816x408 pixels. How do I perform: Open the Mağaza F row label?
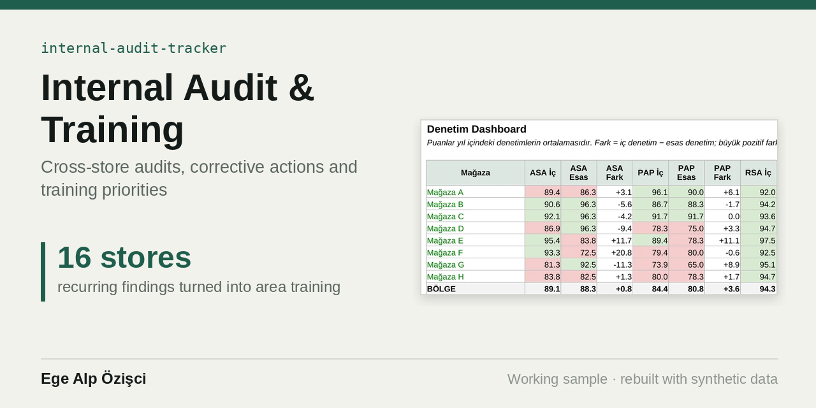click(445, 253)
